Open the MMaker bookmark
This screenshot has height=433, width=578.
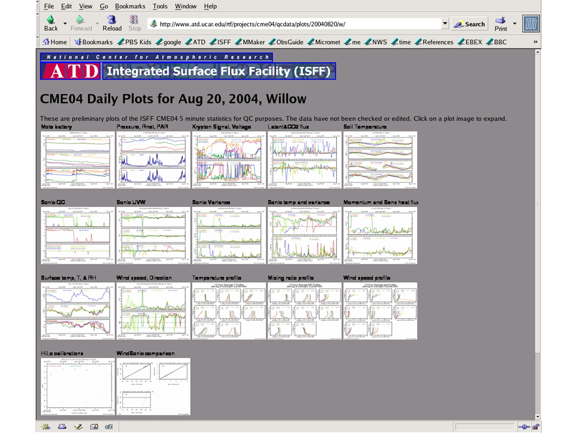[x=250, y=42]
